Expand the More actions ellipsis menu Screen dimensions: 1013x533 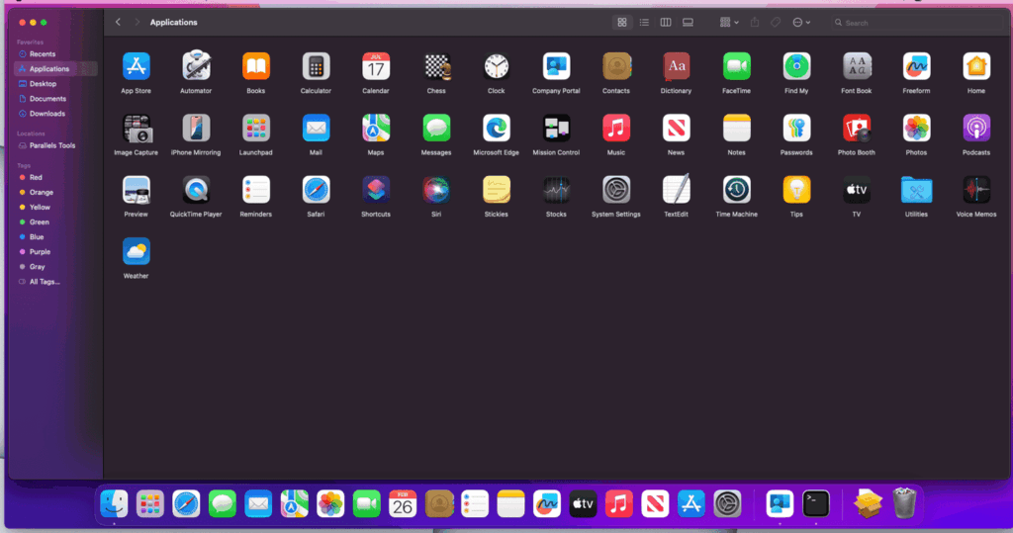pos(801,22)
